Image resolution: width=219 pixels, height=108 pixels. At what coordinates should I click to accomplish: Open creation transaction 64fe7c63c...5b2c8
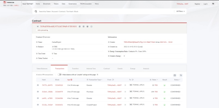(166, 42)
